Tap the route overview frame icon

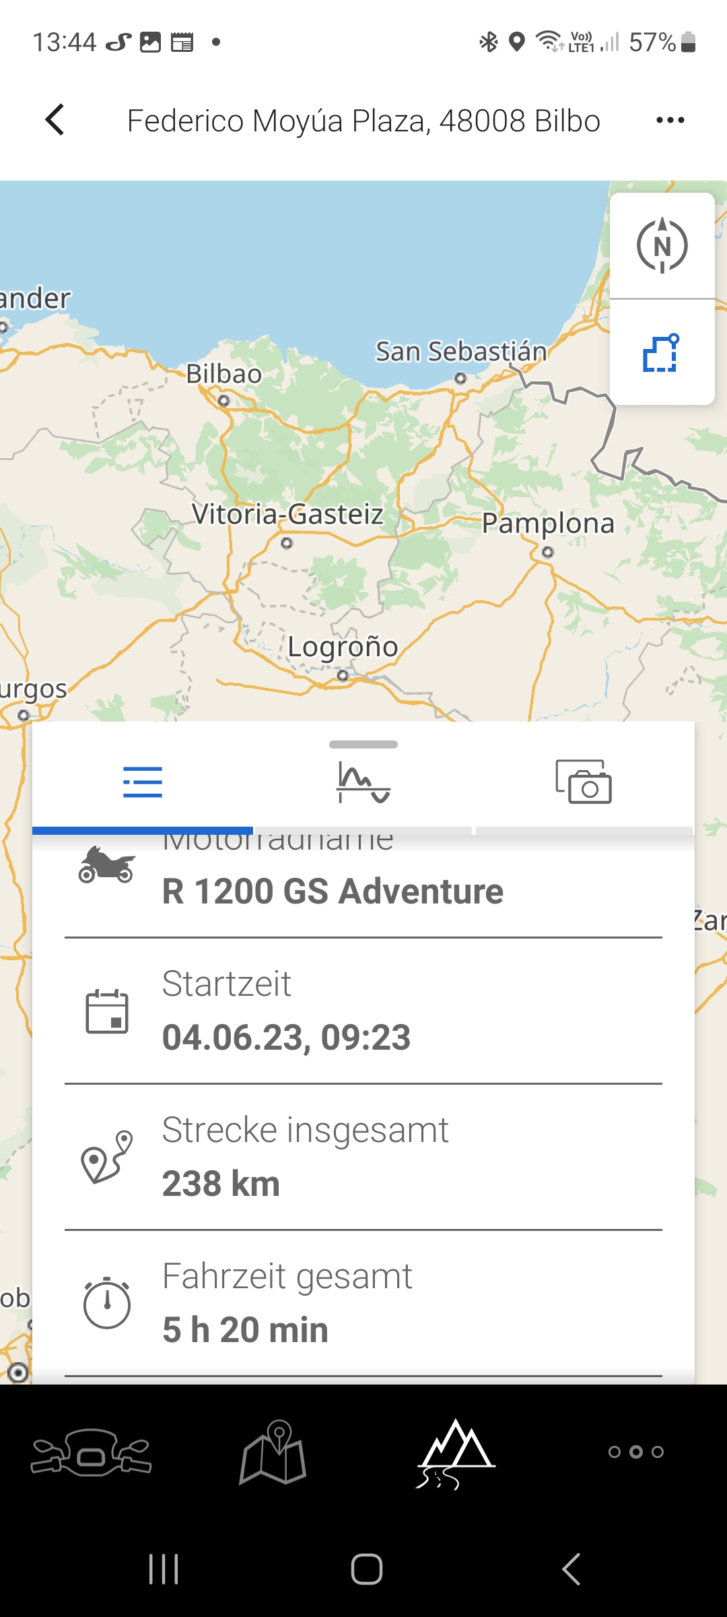coord(662,353)
